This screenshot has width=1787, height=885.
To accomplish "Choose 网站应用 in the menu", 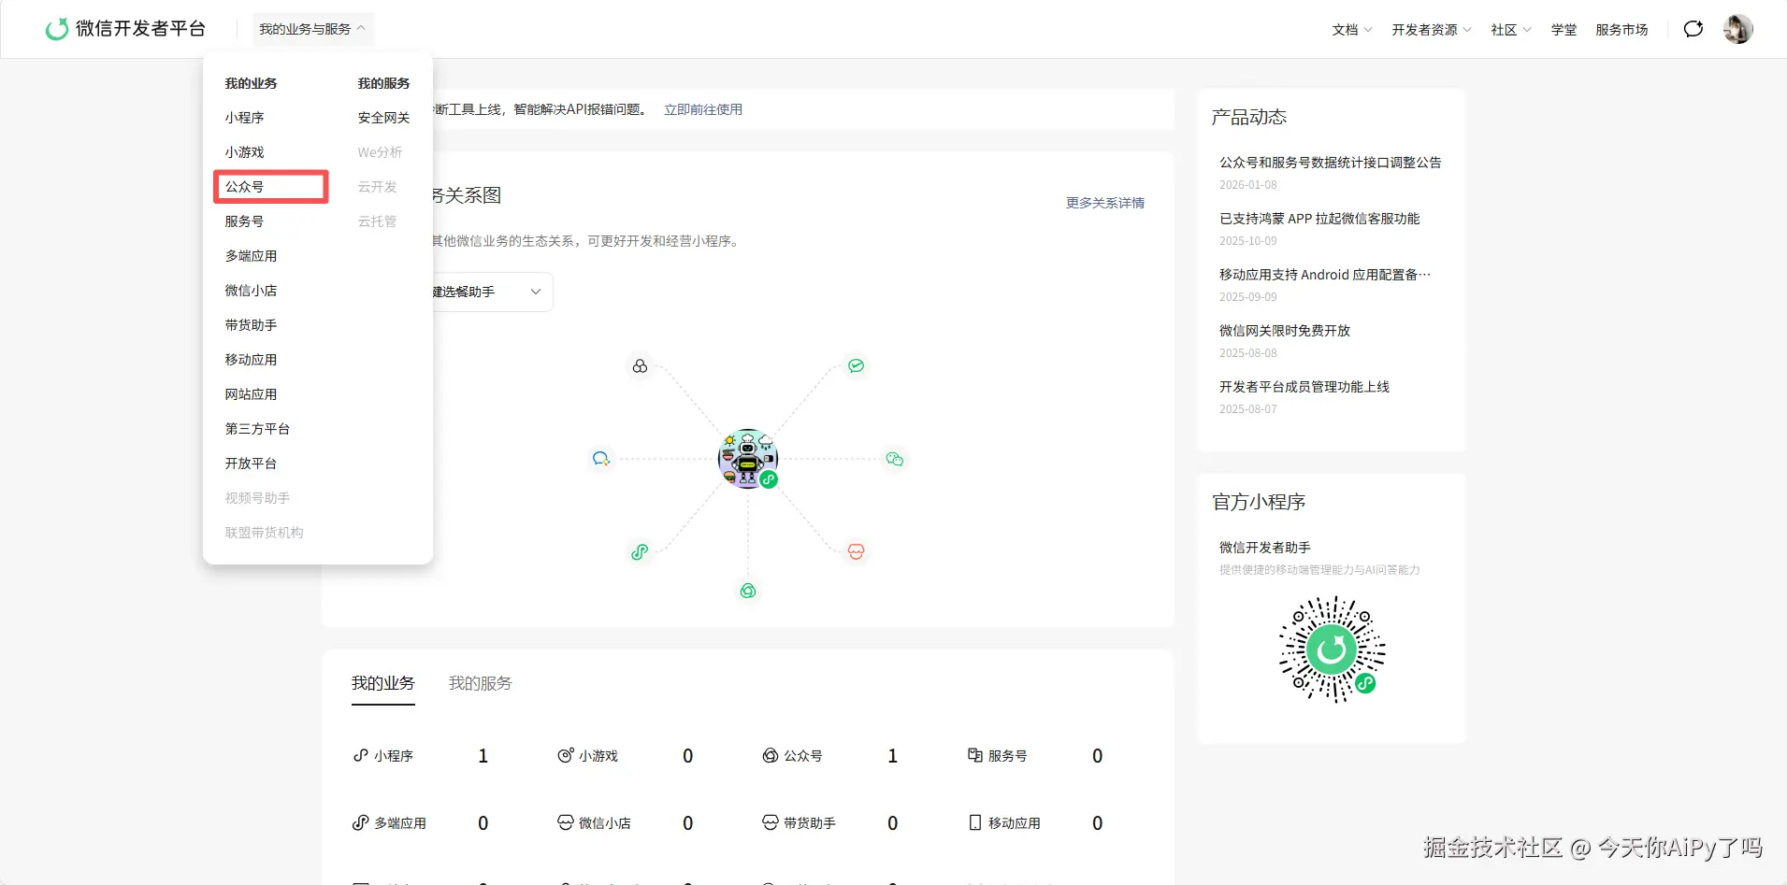I will 251,394.
